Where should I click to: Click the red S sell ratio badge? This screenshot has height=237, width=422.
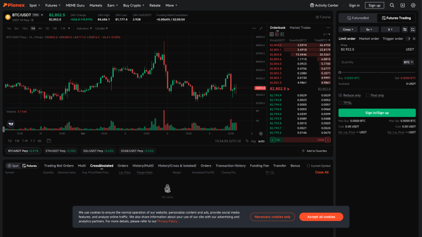(328, 140)
